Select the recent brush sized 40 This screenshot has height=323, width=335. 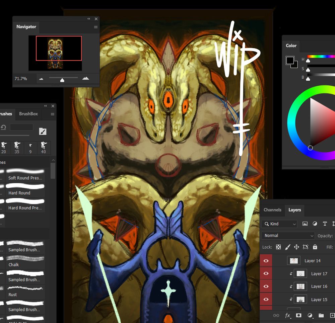tap(43, 148)
